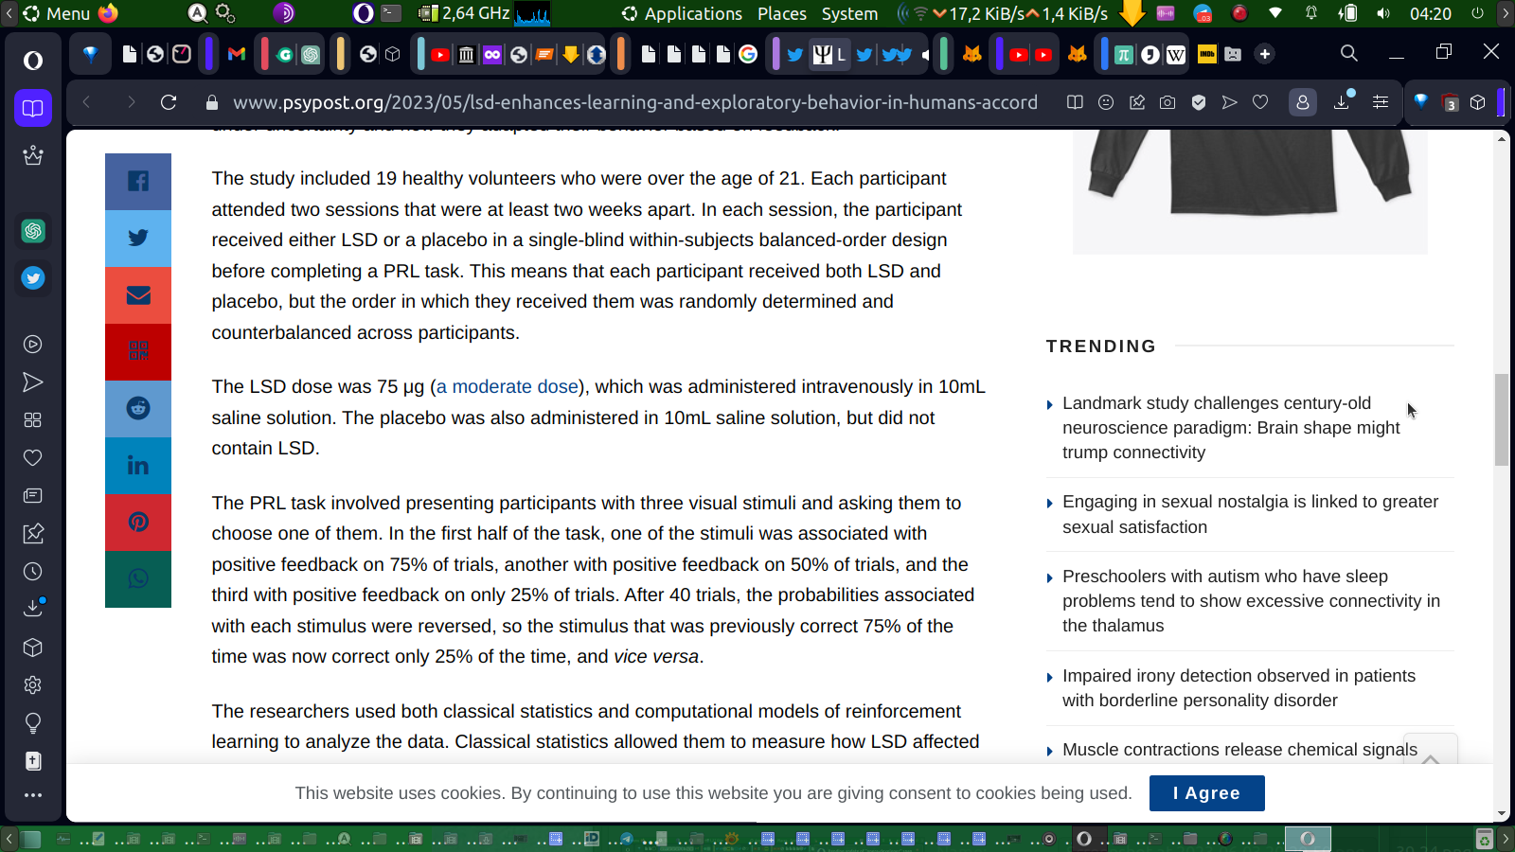Click the long-sleeve shirt product image
The width and height of the screenshot is (1515, 852).
[1250, 191]
